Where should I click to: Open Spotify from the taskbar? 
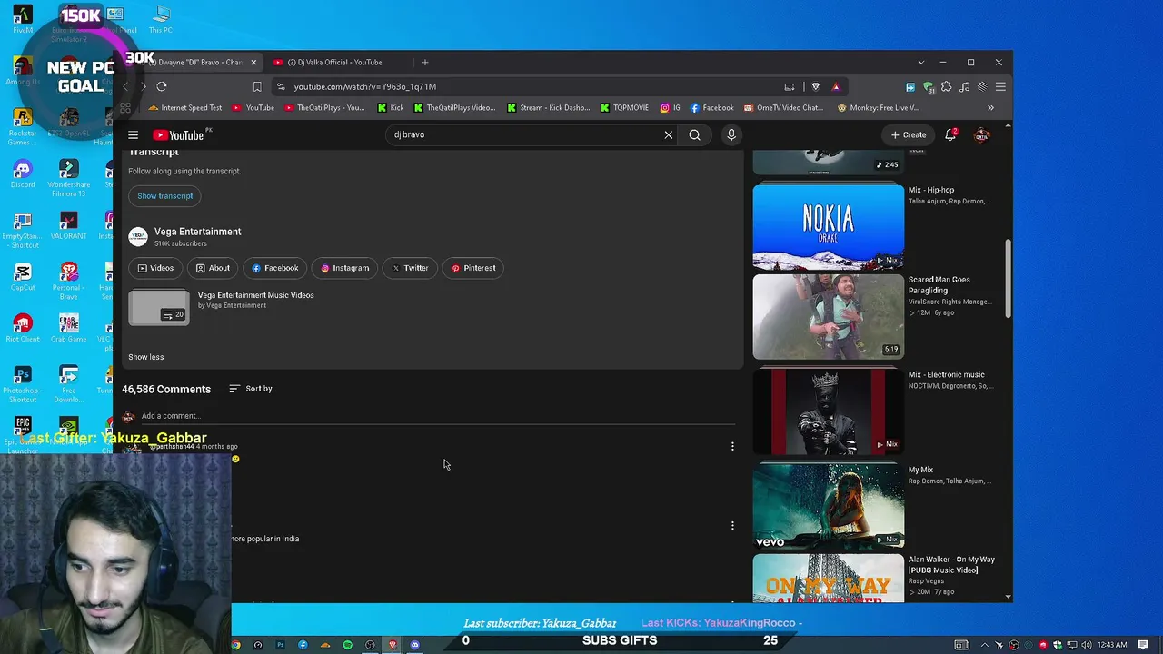[x=347, y=645]
